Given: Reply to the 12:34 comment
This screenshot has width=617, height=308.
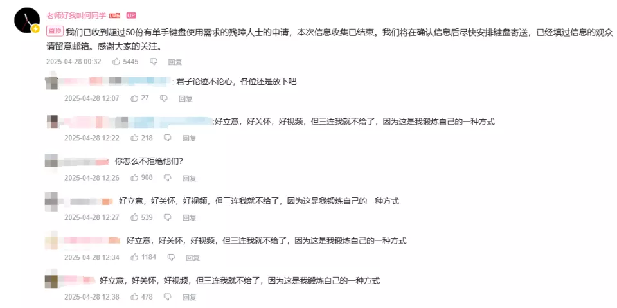Looking at the screenshot, I should coord(193,258).
